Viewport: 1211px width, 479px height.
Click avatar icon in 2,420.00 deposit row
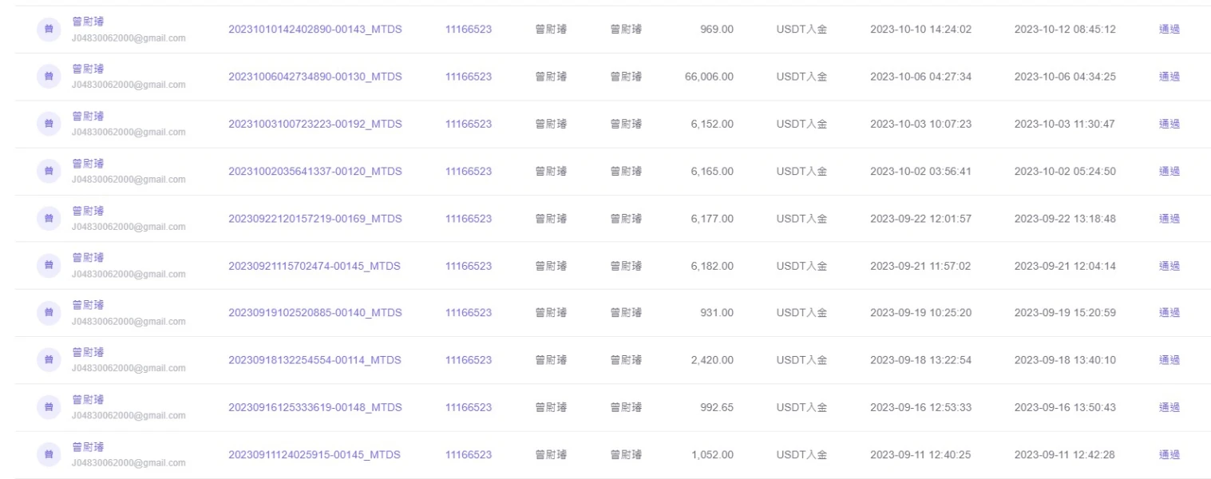click(x=49, y=360)
